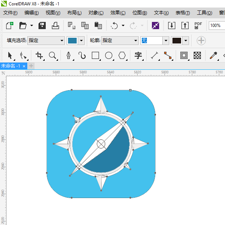The height and width of the screenshot is (225, 225).
Task: Select the Pen tool
Action: tap(68, 56)
